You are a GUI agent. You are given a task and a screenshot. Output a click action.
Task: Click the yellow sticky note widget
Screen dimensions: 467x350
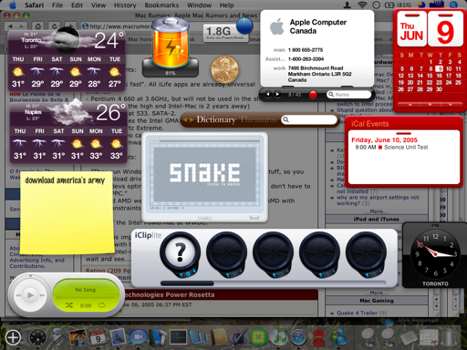click(x=67, y=212)
